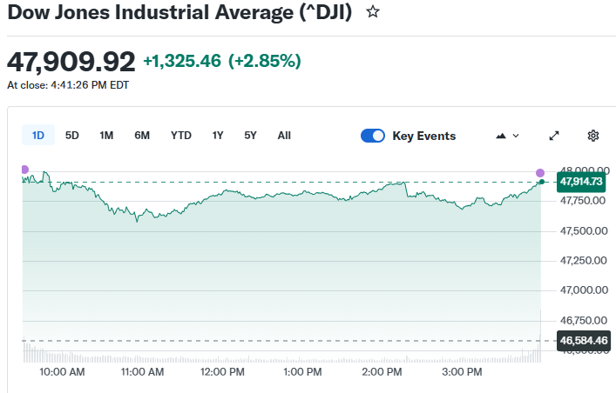Viewport: 616px width, 393px height.
Task: Add Dow Jones to watchlist star
Action: [373, 13]
